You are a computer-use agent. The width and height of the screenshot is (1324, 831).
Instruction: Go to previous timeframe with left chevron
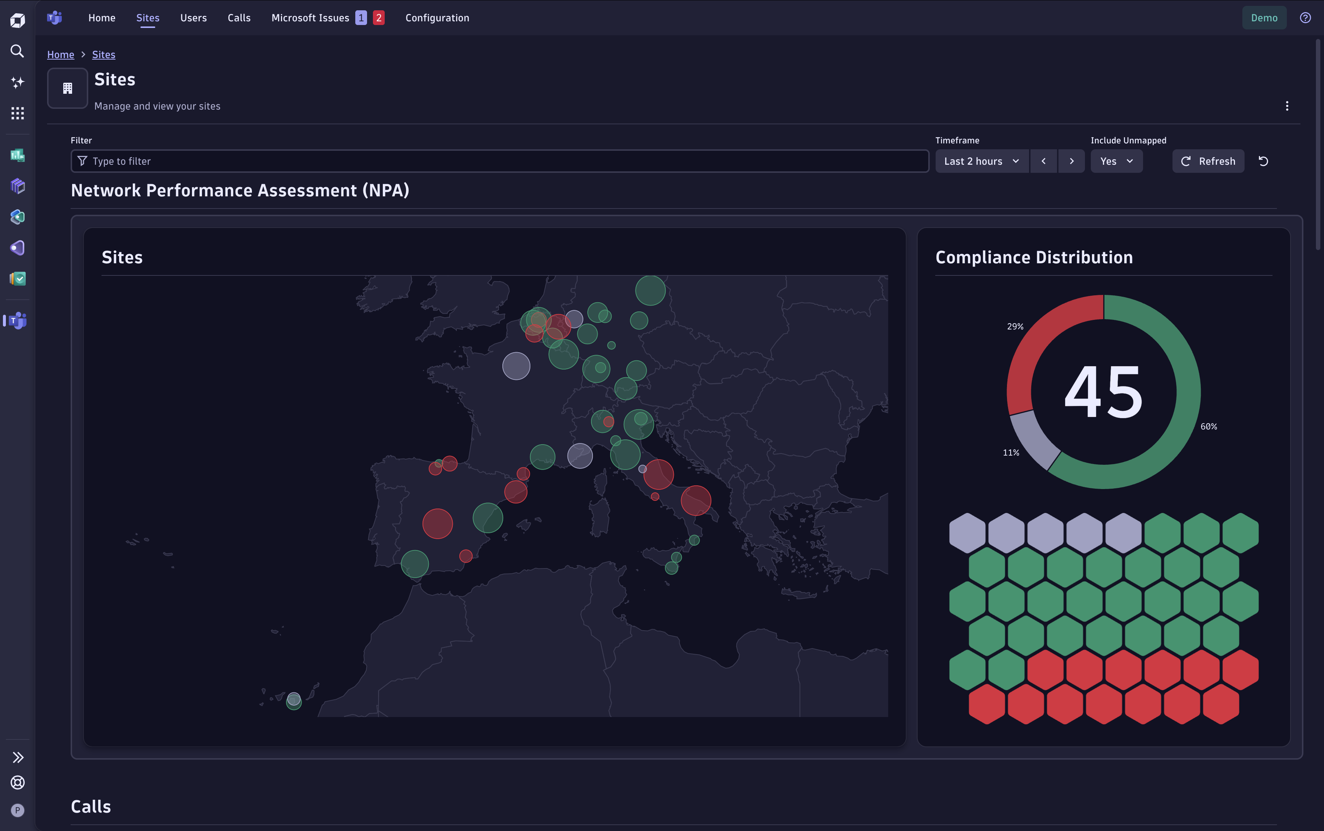click(1043, 161)
